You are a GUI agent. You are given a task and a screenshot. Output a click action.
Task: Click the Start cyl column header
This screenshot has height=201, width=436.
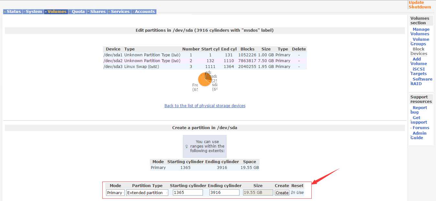point(210,49)
